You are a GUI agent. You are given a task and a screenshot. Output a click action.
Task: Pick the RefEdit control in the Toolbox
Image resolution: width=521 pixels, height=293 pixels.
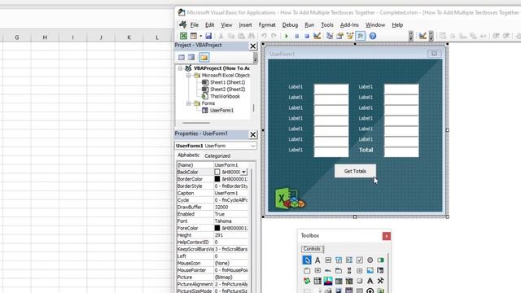[x=380, y=271]
